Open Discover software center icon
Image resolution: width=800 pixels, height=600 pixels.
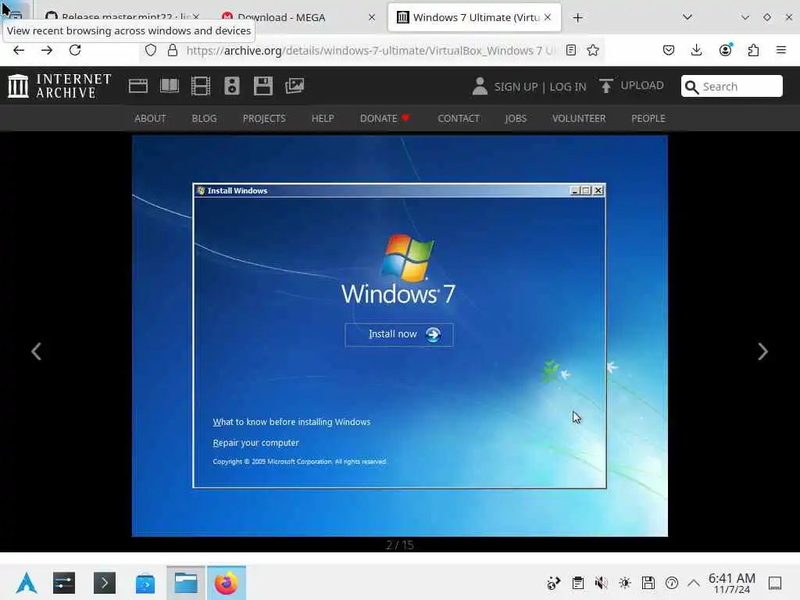[x=145, y=583]
